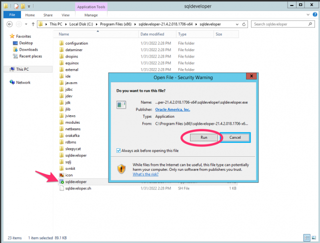320x243 pixels.
Task: Select the modules folder icon
Action: (61, 122)
